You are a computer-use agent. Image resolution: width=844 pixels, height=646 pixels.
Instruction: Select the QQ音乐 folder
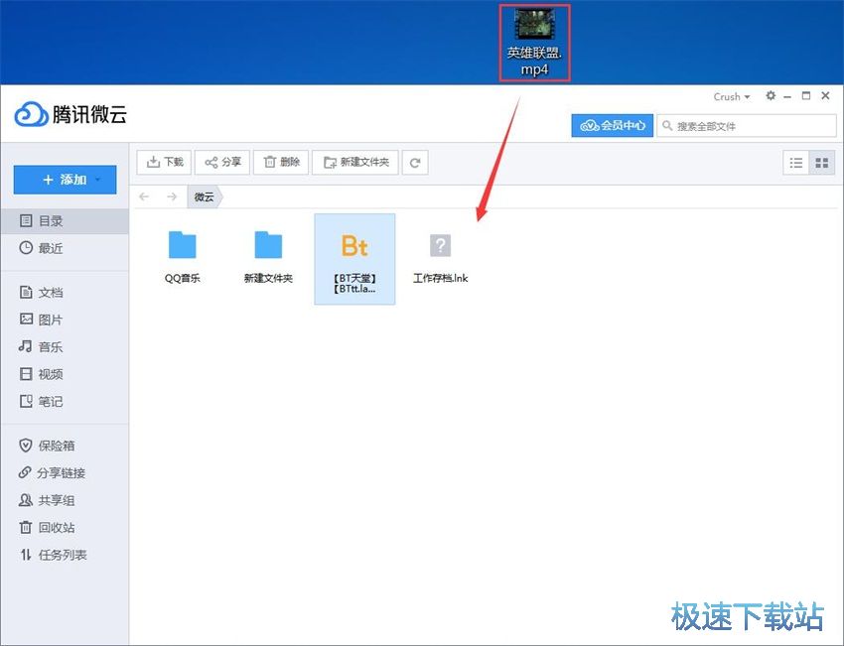pyautogui.click(x=183, y=257)
